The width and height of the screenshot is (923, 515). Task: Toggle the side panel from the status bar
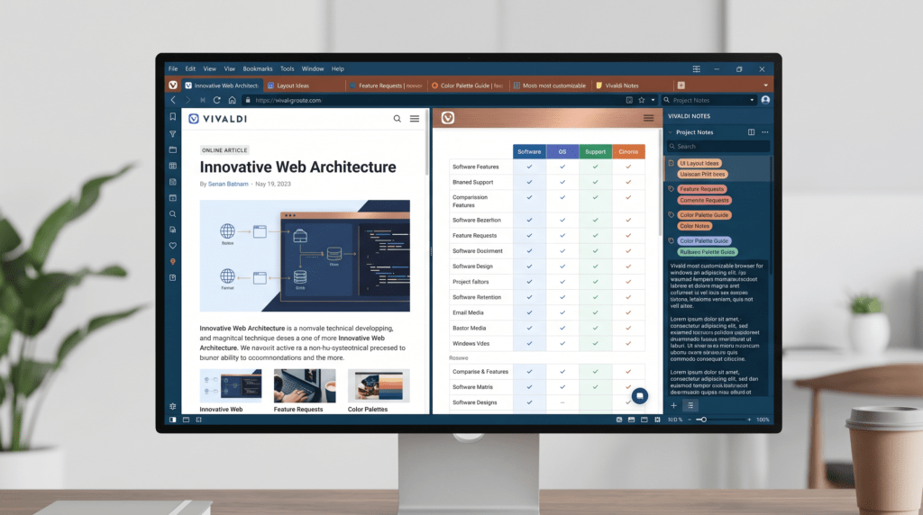tap(172, 420)
